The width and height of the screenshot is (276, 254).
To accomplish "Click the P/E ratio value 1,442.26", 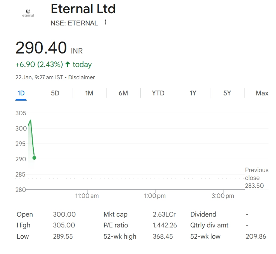I will point(164,225).
